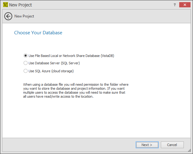This screenshot has height=154, width=193.
Task: Click the 'Use Database Server (SQL Server)' label text
Action: (x=54, y=63)
